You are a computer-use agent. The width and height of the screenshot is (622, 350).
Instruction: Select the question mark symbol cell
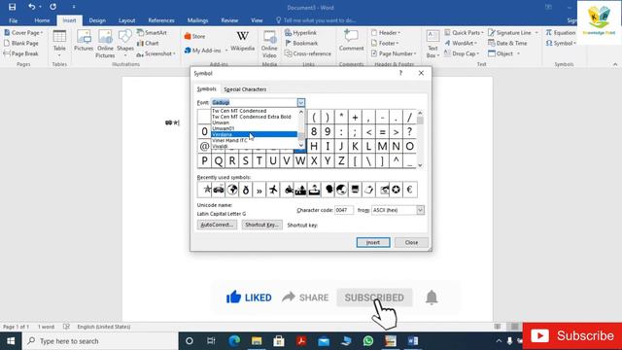(409, 131)
